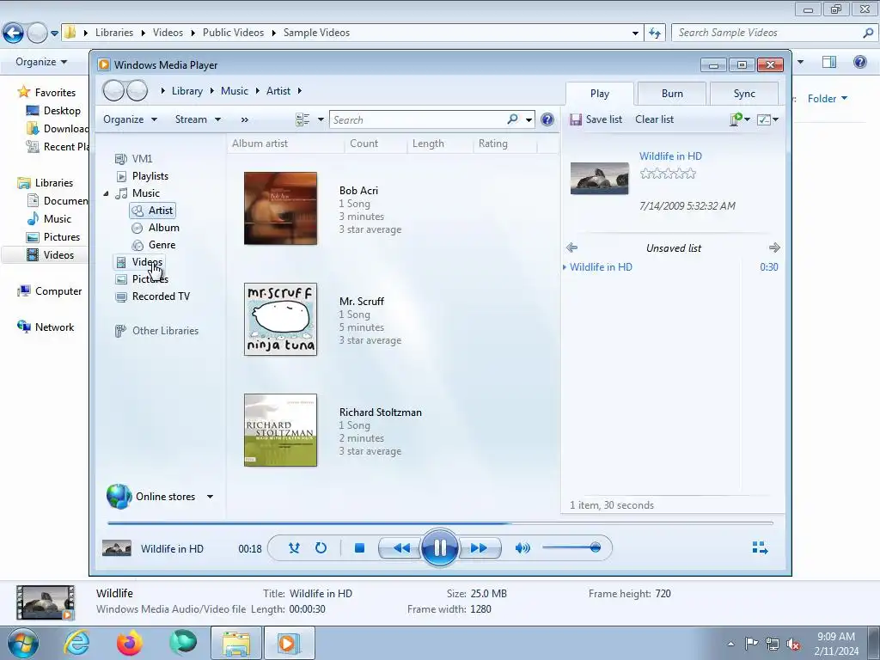Open the Play tab
The height and width of the screenshot is (660, 880).
599,94
